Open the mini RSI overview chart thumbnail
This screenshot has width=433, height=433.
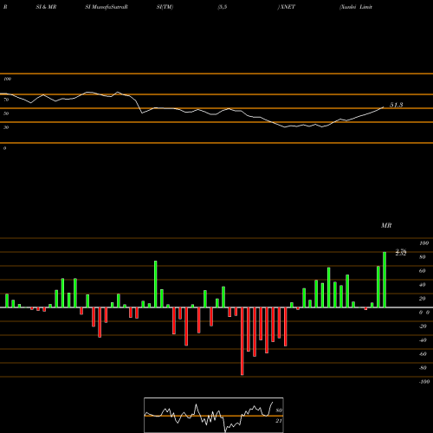(x=214, y=415)
